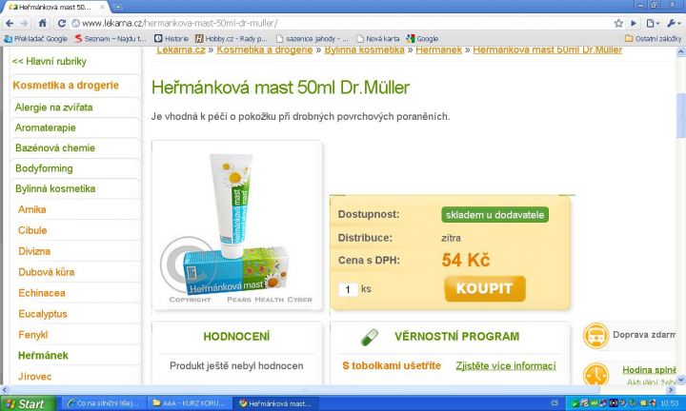
Task: Click Heřmánková mast 50ml Dr.Müller breadcrumb
Action: pos(547,49)
